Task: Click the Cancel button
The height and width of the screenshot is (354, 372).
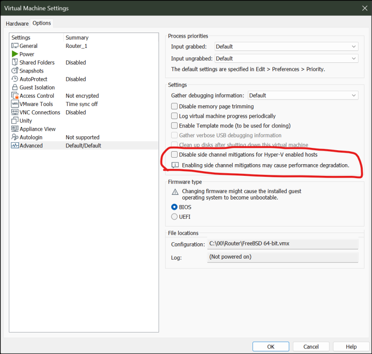Action: 311,347
